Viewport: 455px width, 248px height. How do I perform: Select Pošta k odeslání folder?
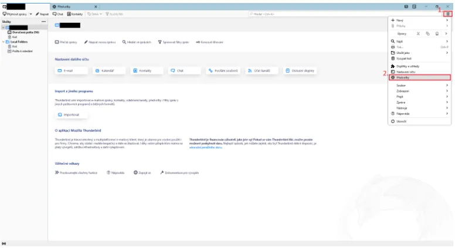(x=20, y=51)
